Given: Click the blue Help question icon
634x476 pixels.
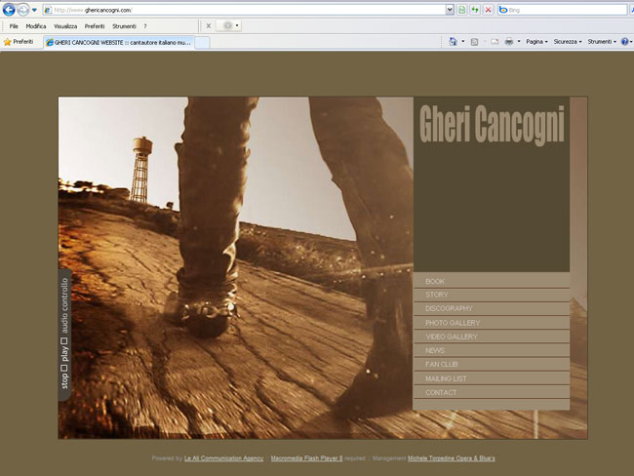Looking at the screenshot, I should point(624,42).
